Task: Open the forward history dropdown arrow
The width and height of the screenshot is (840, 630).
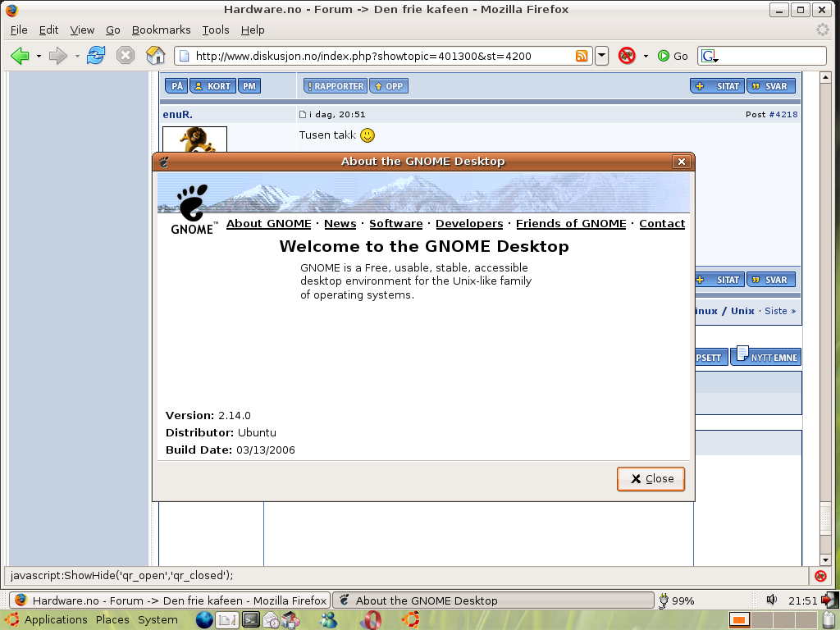Action: pyautogui.click(x=76, y=56)
